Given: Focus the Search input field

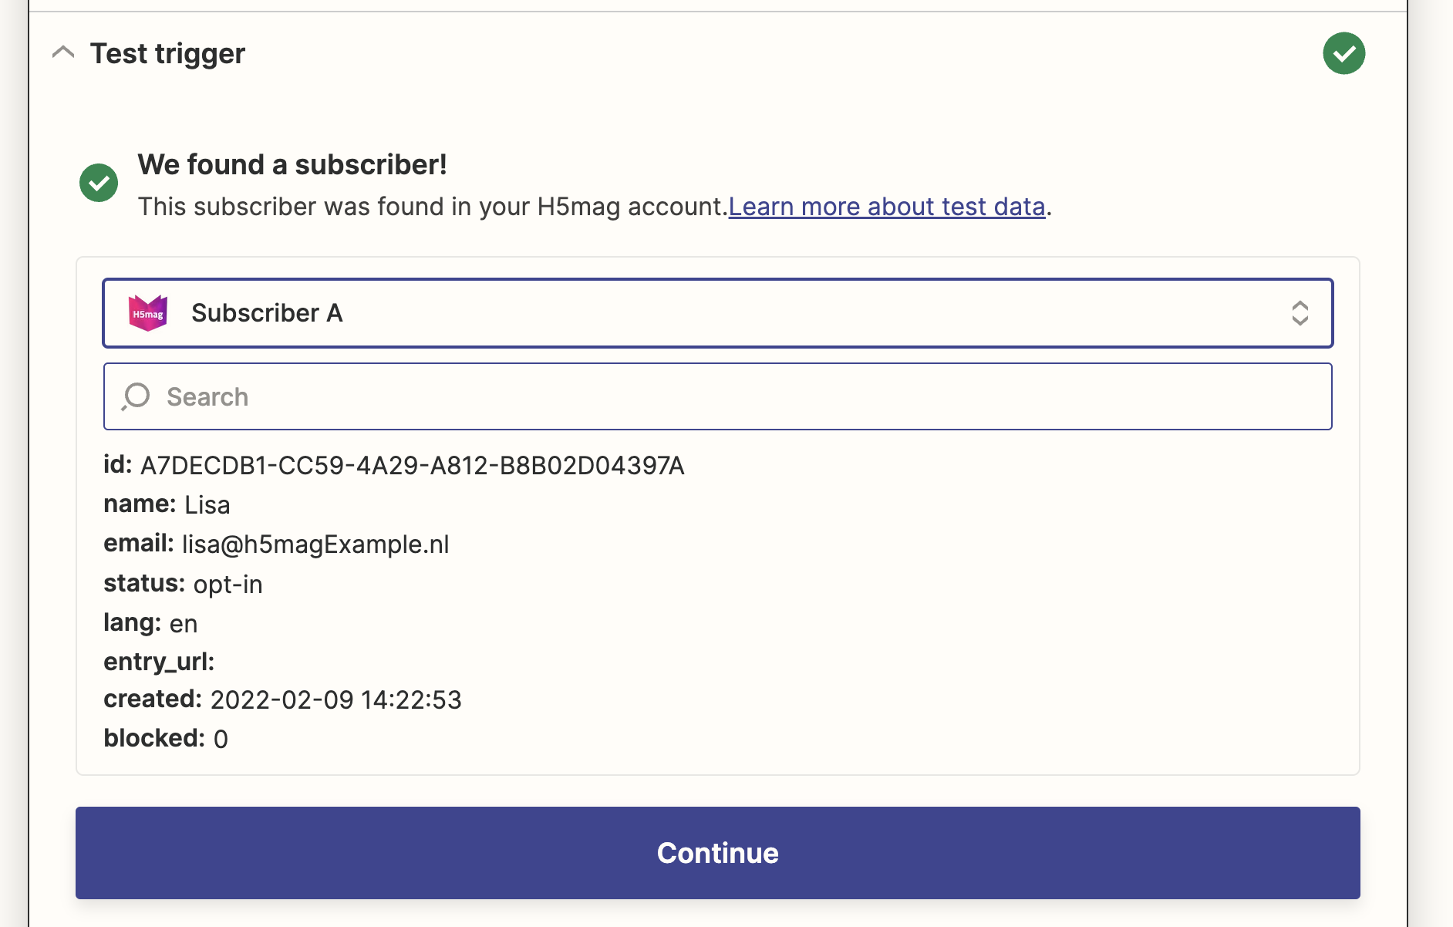Looking at the screenshot, I should (x=717, y=396).
